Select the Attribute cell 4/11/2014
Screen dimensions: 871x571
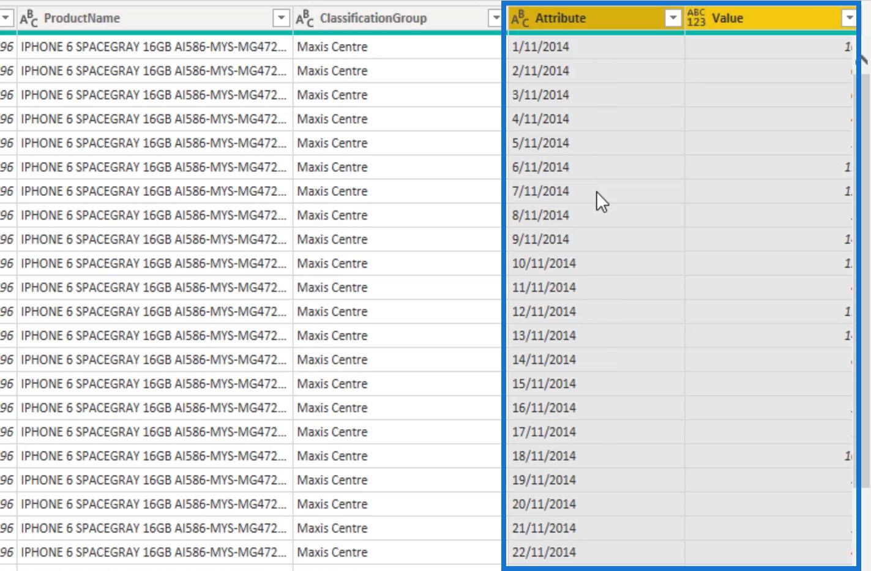[x=596, y=119]
